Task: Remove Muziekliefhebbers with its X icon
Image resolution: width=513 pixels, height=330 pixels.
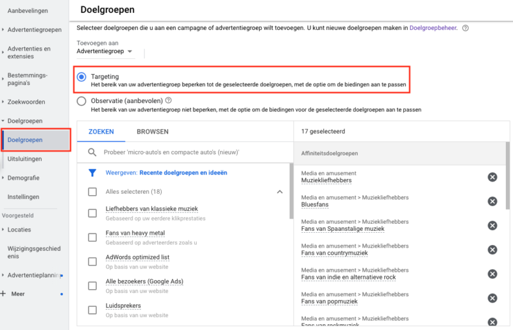Action: (492, 177)
